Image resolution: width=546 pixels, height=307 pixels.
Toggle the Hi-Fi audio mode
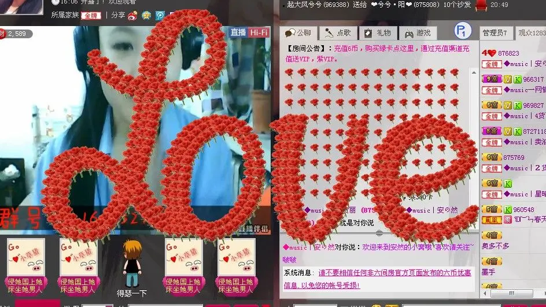259,32
